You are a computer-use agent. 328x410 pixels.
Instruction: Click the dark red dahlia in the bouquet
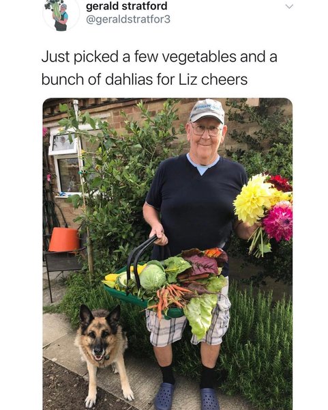click(x=279, y=182)
